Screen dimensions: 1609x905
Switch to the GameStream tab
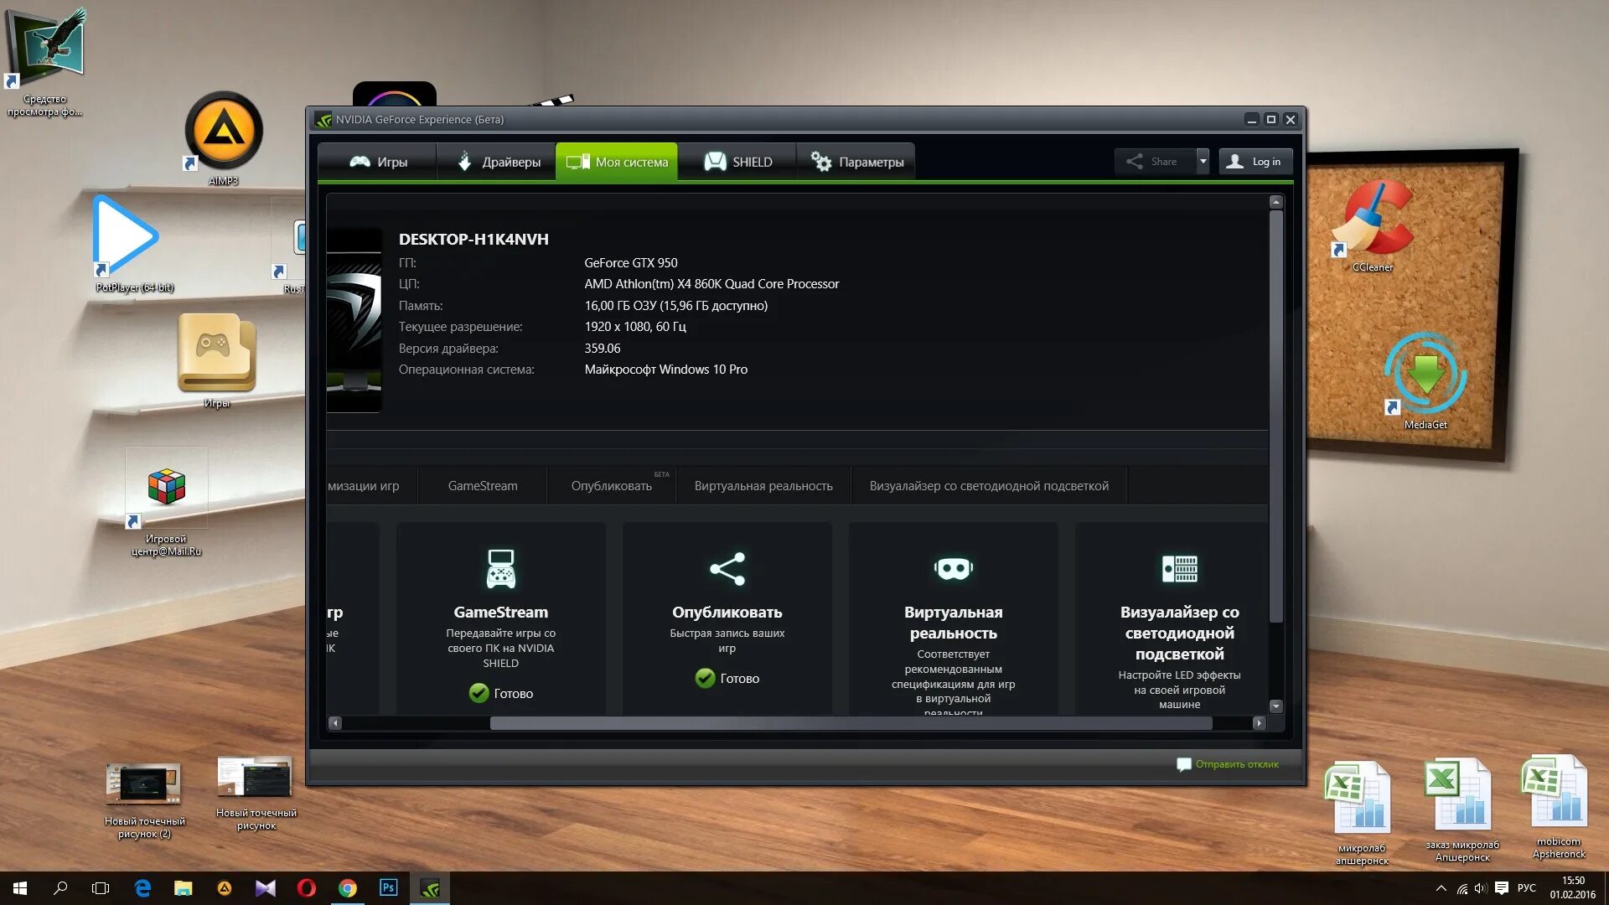point(483,485)
